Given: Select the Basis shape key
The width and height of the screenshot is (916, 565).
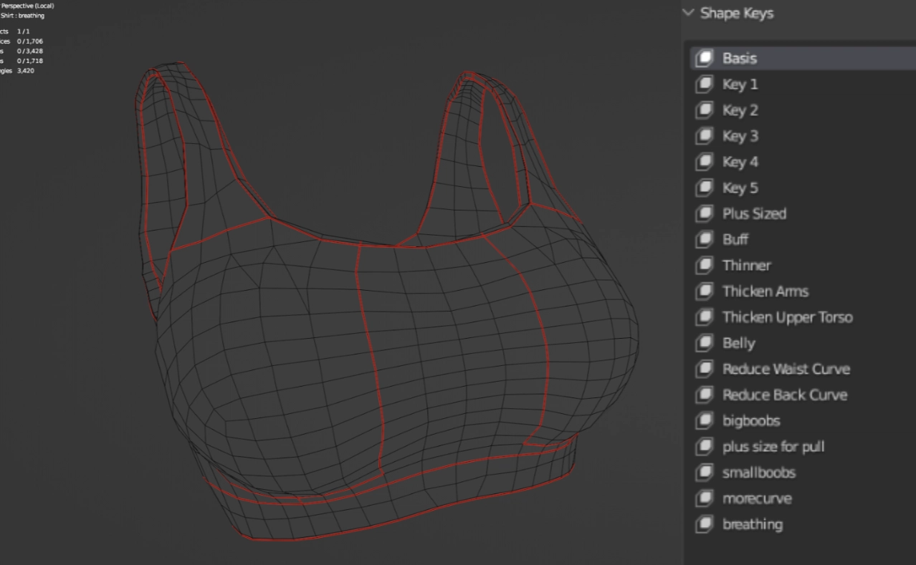Looking at the screenshot, I should 739,59.
